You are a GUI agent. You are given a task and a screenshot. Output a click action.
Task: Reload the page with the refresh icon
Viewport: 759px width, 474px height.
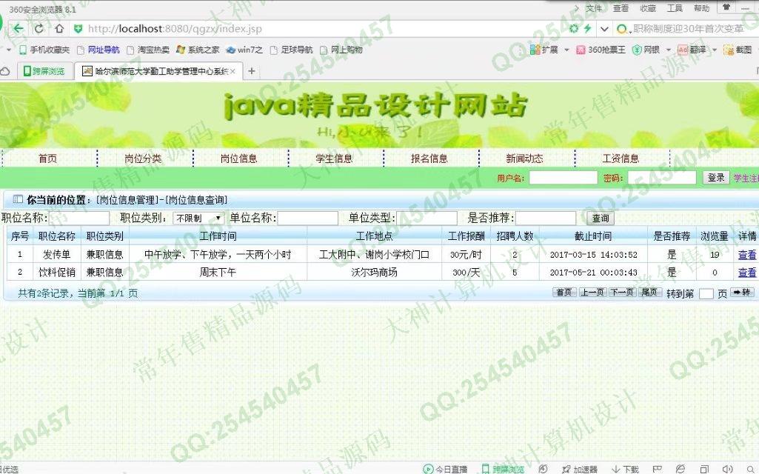(x=39, y=29)
